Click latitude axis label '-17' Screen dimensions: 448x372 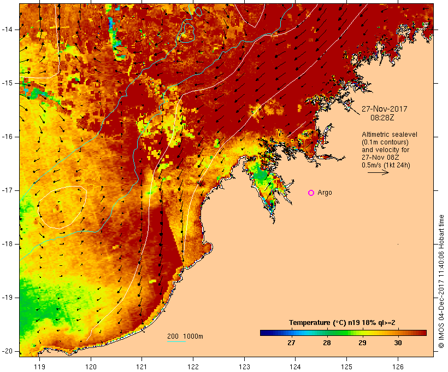pyautogui.click(x=7, y=190)
